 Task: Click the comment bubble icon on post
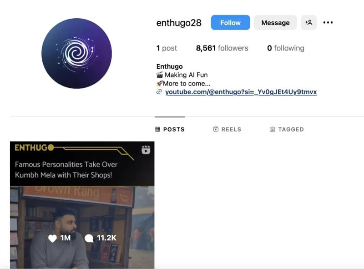coord(89,238)
